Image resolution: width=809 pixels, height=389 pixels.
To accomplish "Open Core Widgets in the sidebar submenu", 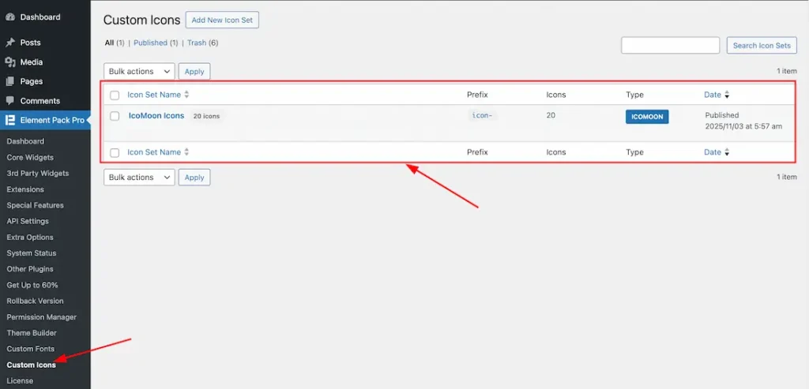I will coord(30,157).
